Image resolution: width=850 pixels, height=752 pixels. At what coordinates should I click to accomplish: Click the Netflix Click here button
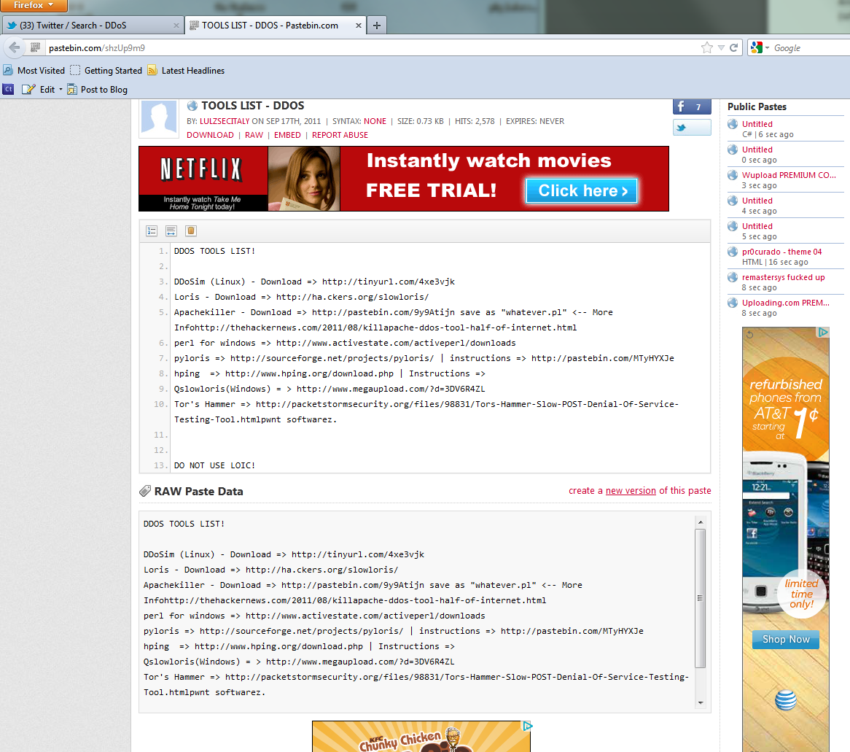(x=582, y=191)
